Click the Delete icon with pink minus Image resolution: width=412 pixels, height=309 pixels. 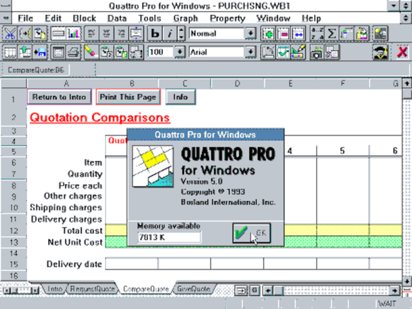click(283, 33)
